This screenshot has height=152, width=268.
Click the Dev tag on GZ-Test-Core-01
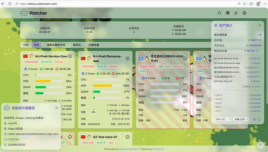[111, 143]
